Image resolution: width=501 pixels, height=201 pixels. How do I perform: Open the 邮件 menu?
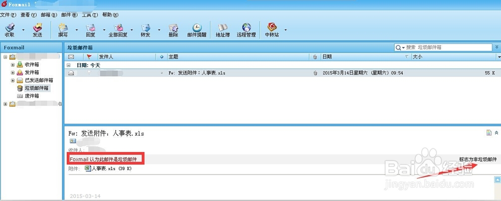[69, 14]
